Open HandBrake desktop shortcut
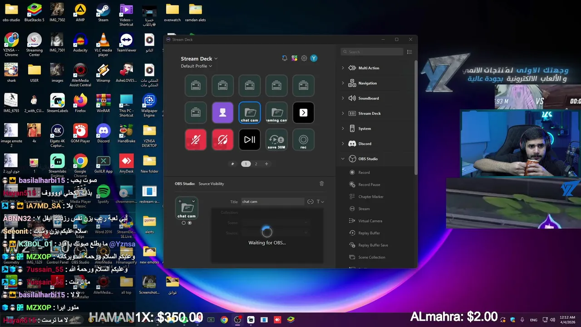 pos(126,134)
